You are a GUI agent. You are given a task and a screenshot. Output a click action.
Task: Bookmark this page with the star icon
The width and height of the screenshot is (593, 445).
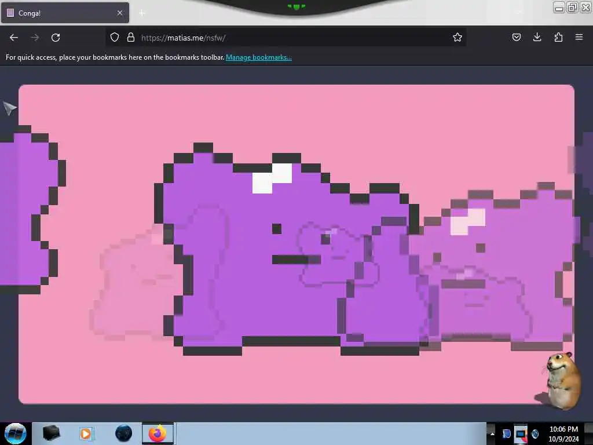click(x=457, y=37)
